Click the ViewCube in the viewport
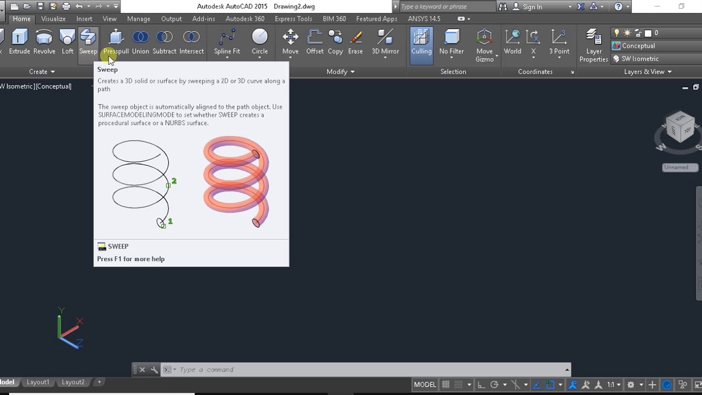Screen dimensions: 702x395 pos(681,127)
